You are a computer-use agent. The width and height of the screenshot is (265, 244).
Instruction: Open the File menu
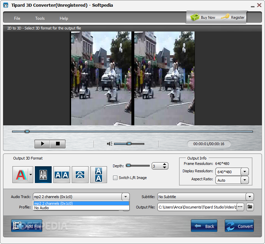point(17,18)
